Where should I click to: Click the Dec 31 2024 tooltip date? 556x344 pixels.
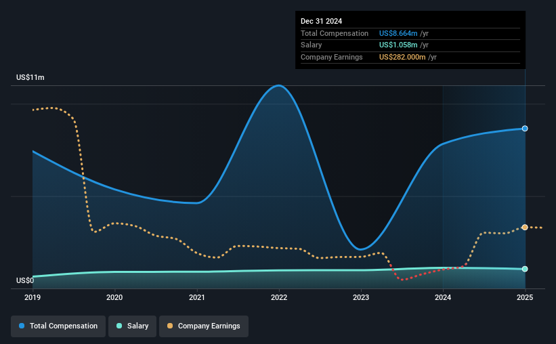(321, 21)
